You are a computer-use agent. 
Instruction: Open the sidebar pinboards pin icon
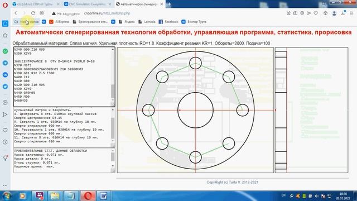click(x=5, y=158)
